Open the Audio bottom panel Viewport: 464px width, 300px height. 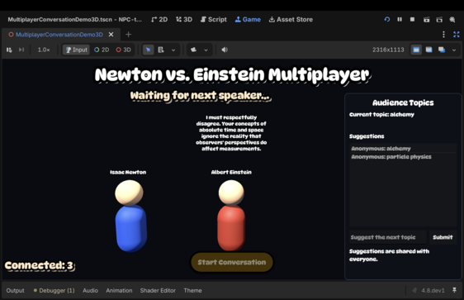90,291
